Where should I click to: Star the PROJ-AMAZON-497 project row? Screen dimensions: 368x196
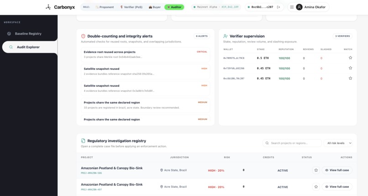coord(316,186)
